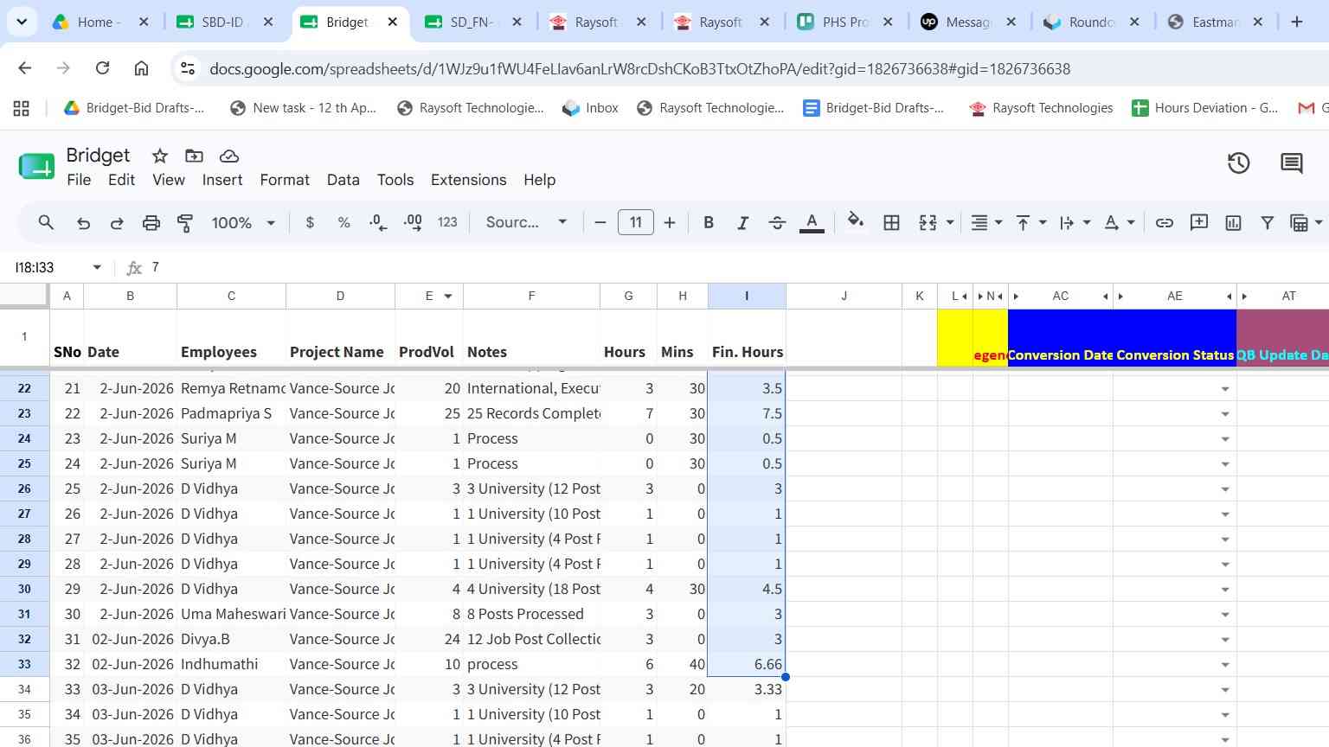Open the Hours Deviation bookmark

[x=1205, y=108]
